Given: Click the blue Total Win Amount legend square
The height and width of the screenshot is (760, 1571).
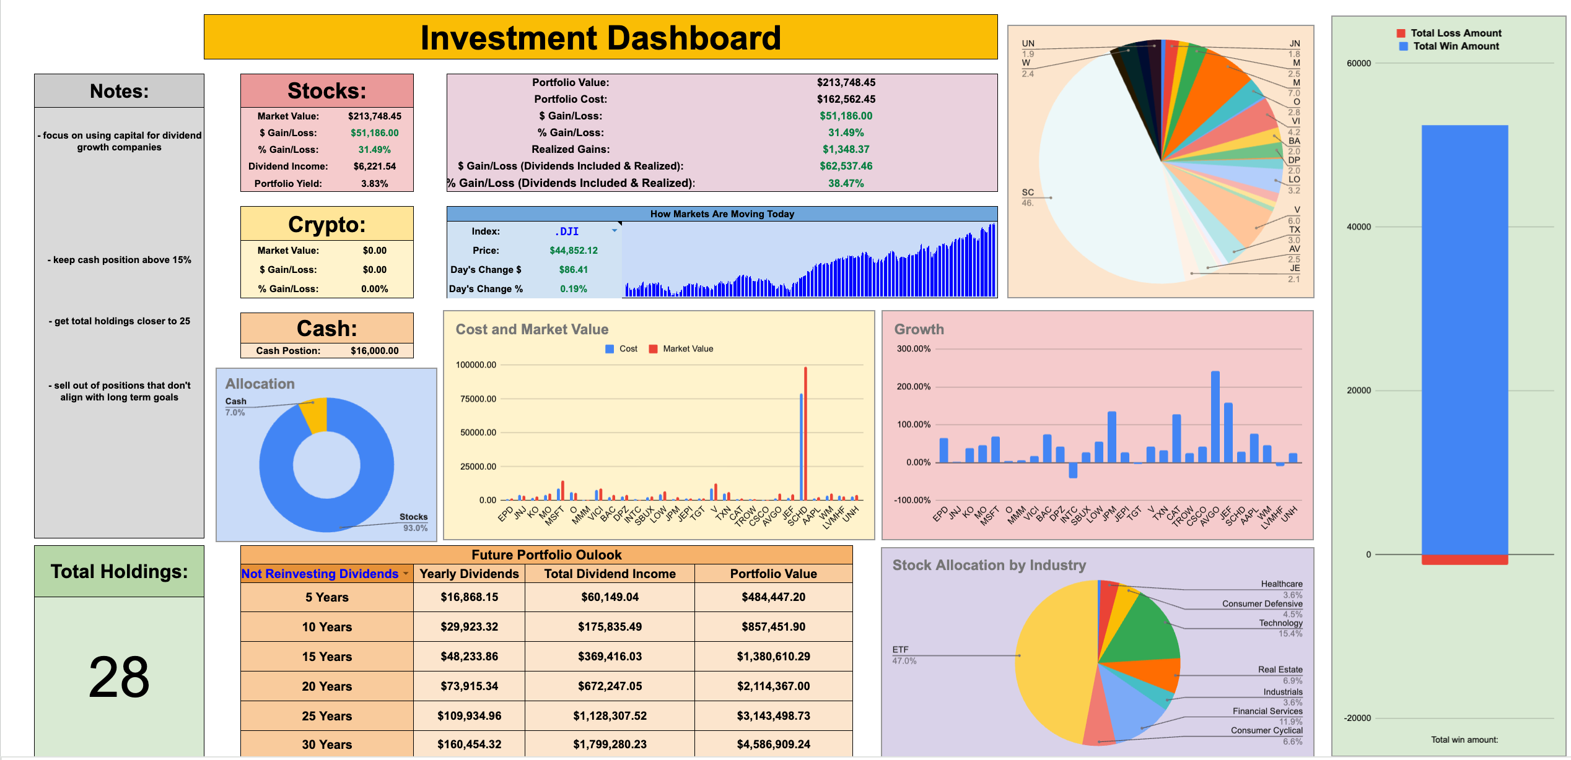Looking at the screenshot, I should pyautogui.click(x=1404, y=46).
